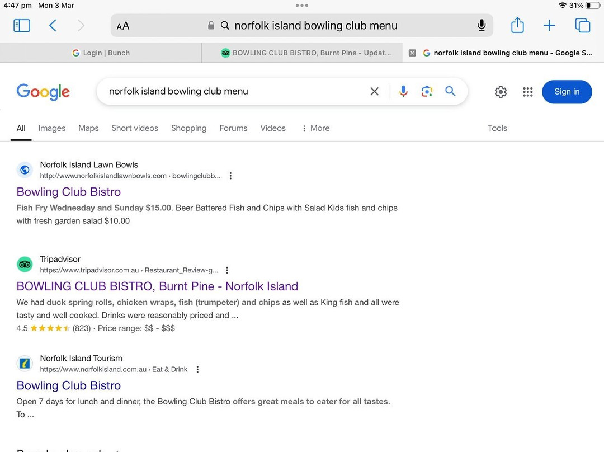Switch to Images results
604x452 pixels.
point(52,128)
